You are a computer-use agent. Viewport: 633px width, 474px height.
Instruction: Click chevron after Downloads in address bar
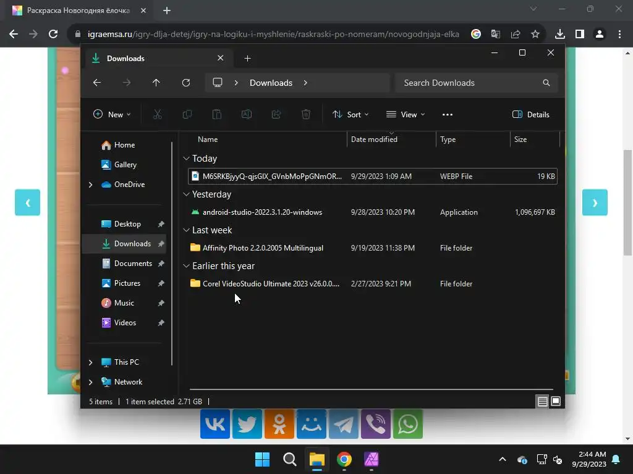click(305, 83)
